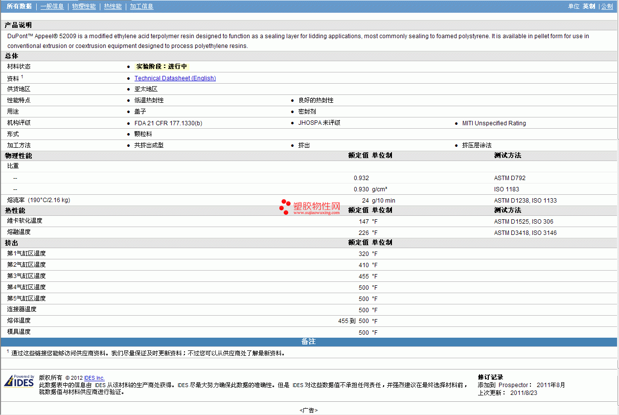The width and height of the screenshot is (619, 415).
Task: Switch to the 所有数据 tab
Action: tap(20, 6)
